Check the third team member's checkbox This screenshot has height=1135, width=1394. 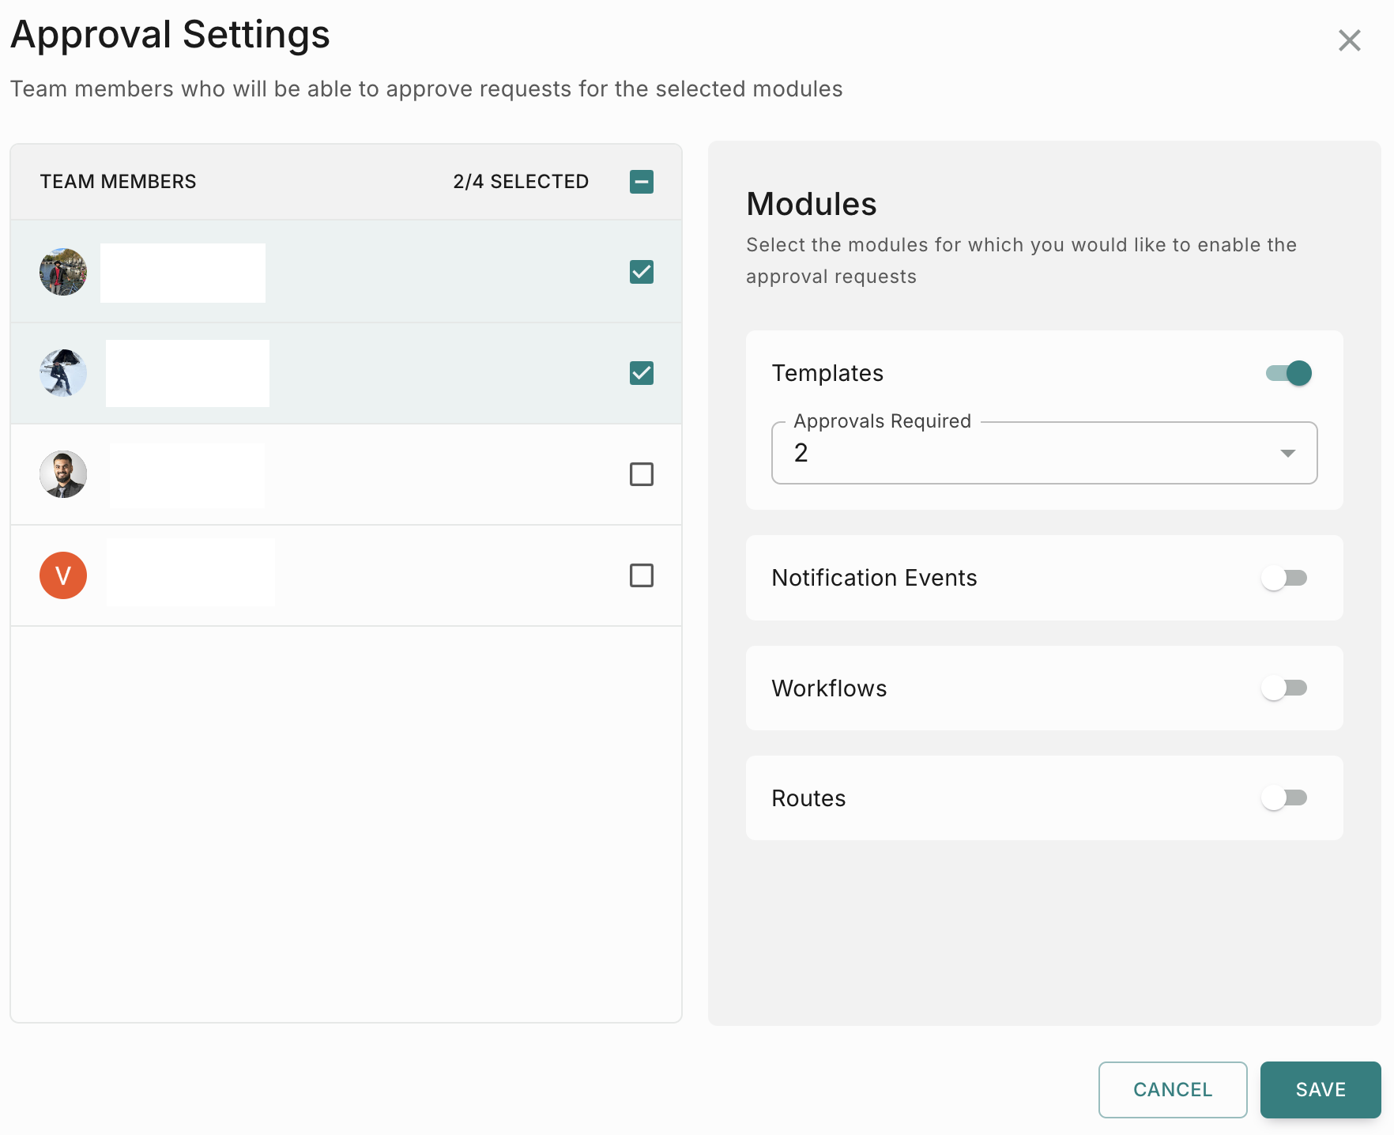(x=641, y=474)
